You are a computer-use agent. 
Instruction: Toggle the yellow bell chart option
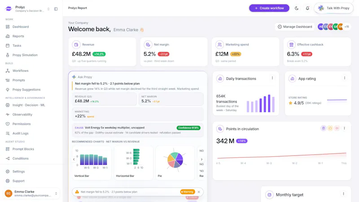click(330, 128)
